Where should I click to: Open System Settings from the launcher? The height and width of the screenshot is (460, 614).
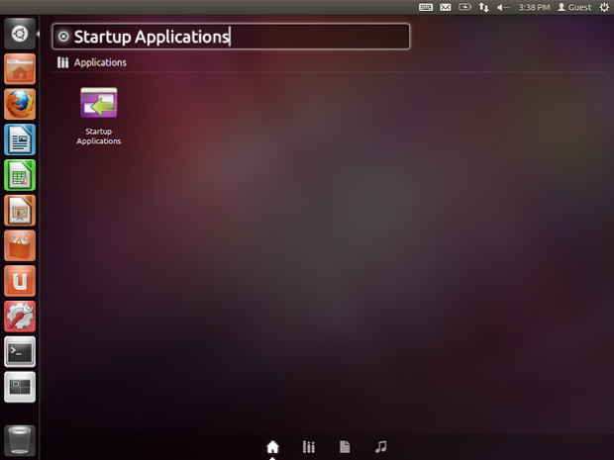20,316
